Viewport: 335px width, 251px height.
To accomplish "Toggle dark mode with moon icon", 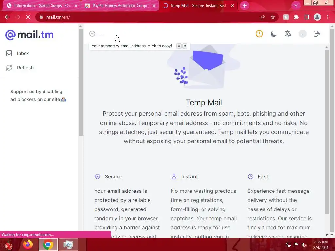I will point(274,34).
